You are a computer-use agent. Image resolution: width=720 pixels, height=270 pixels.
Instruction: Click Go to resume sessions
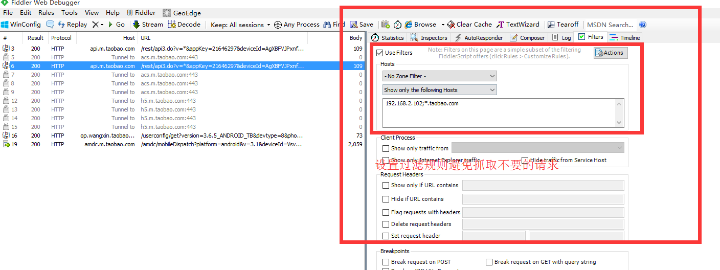click(116, 25)
